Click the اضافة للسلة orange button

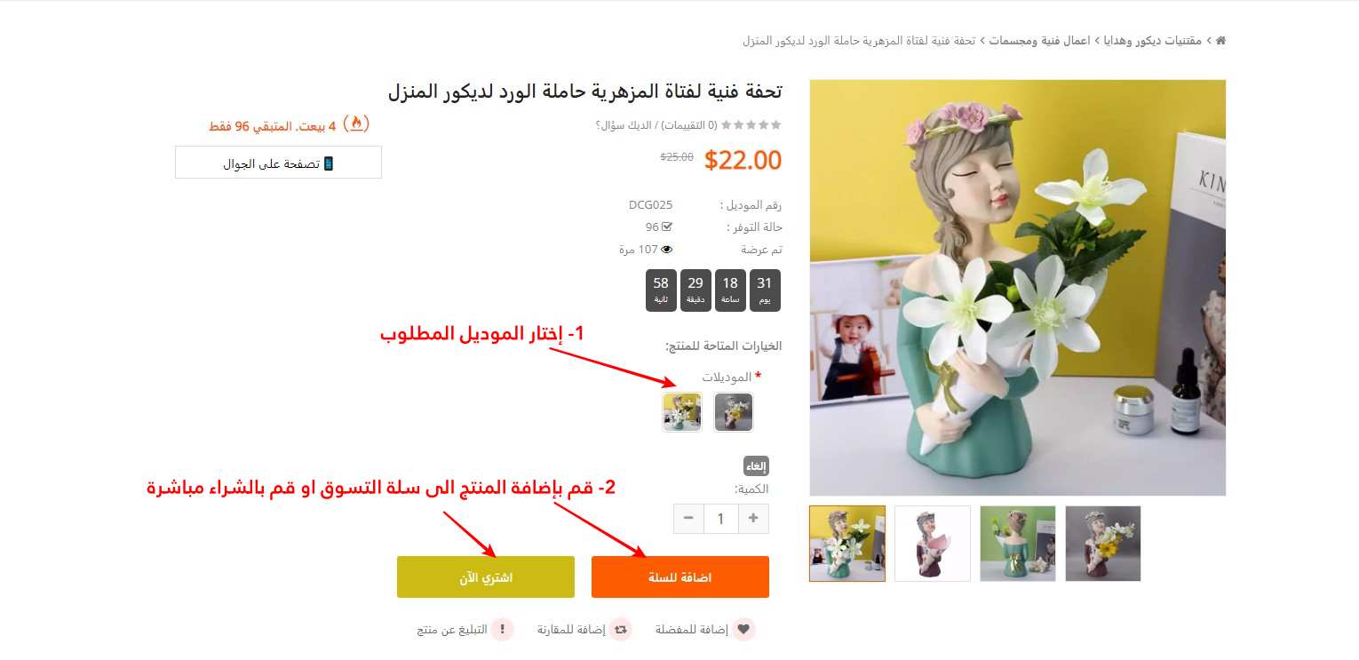click(680, 577)
